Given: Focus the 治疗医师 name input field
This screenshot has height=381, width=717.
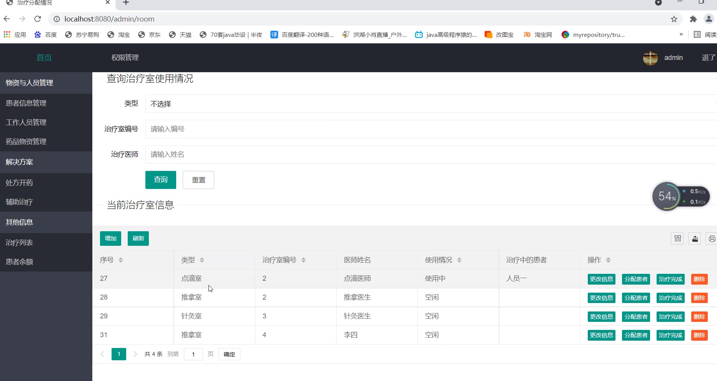Looking at the screenshot, I should tap(431, 154).
